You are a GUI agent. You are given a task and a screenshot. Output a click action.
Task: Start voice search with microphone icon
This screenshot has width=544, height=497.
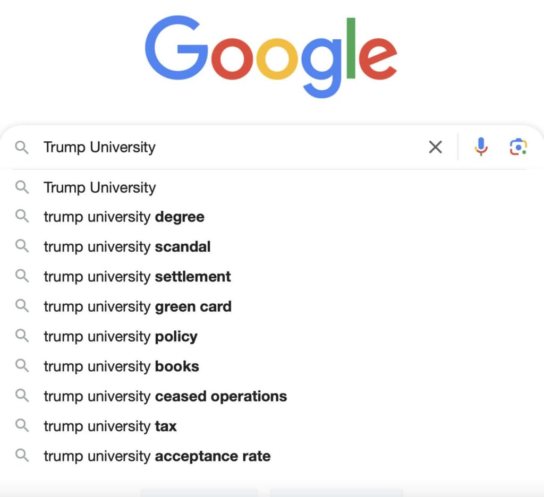[481, 147]
